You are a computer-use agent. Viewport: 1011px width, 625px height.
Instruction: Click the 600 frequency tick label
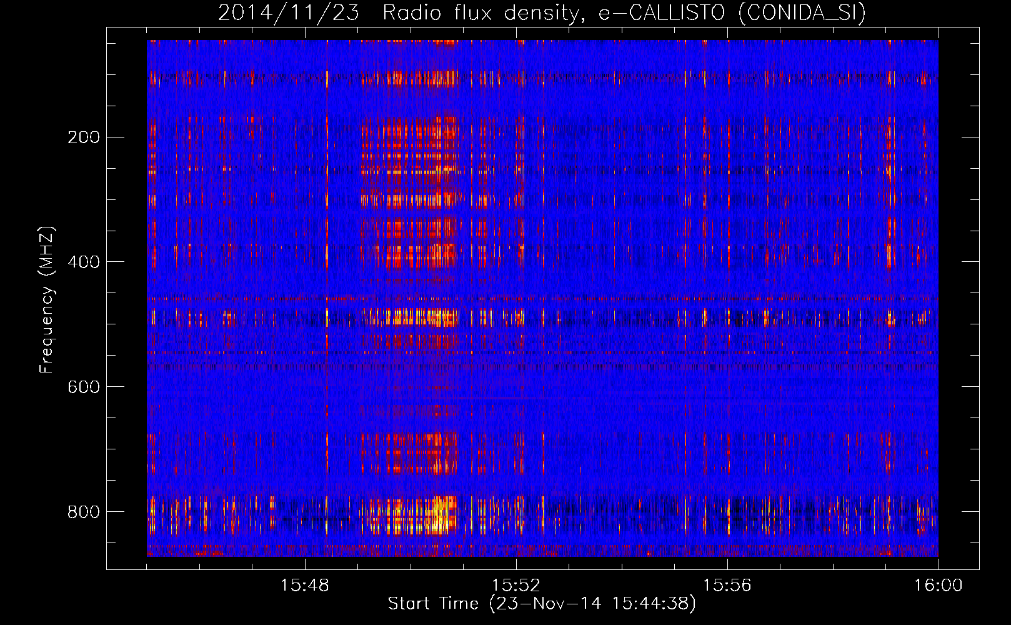click(x=84, y=387)
